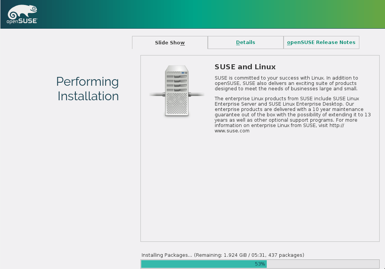
Task: Click the openSUSE chameleon logo
Action: coord(22,14)
